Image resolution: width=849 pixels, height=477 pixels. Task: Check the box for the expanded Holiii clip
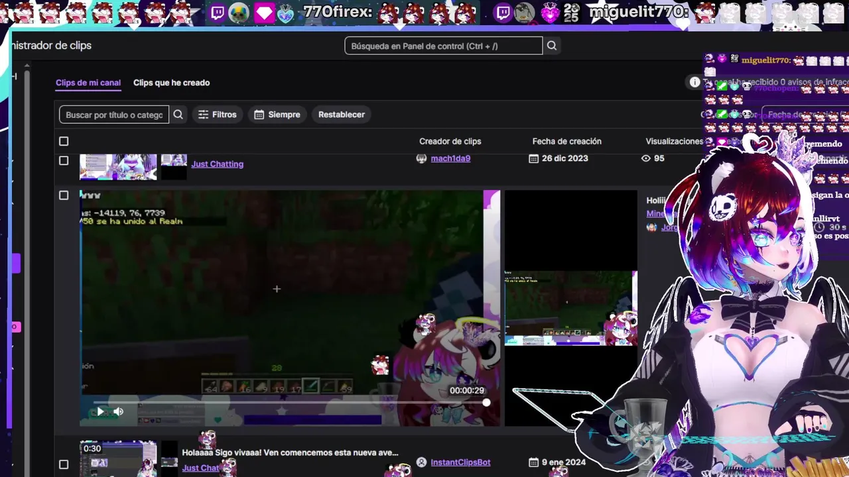pos(64,195)
